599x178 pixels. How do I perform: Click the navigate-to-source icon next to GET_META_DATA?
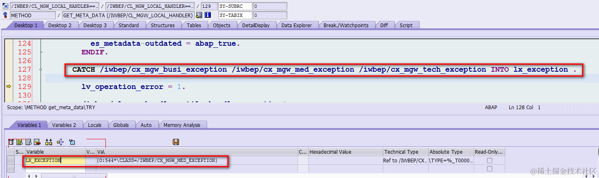[x=199, y=15]
